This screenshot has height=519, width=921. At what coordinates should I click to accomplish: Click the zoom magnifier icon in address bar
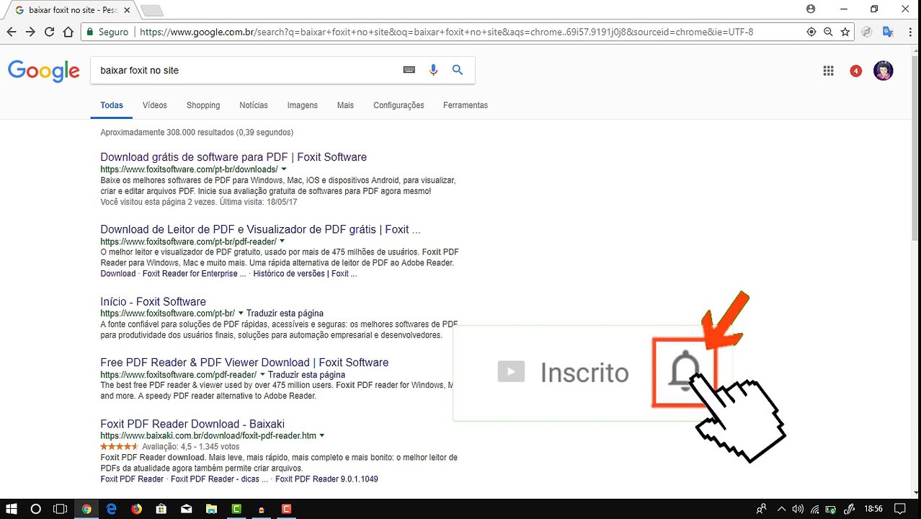pos(828,32)
